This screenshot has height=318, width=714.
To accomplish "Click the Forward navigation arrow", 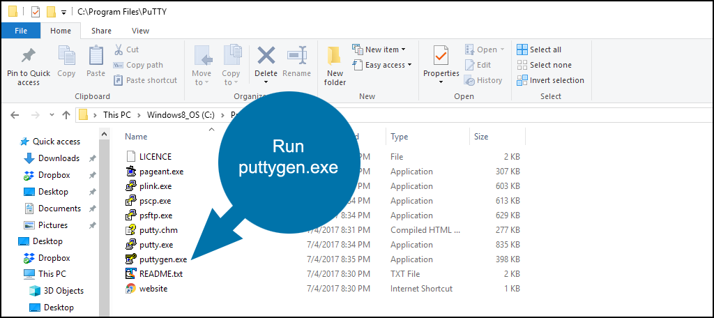I will [x=35, y=115].
